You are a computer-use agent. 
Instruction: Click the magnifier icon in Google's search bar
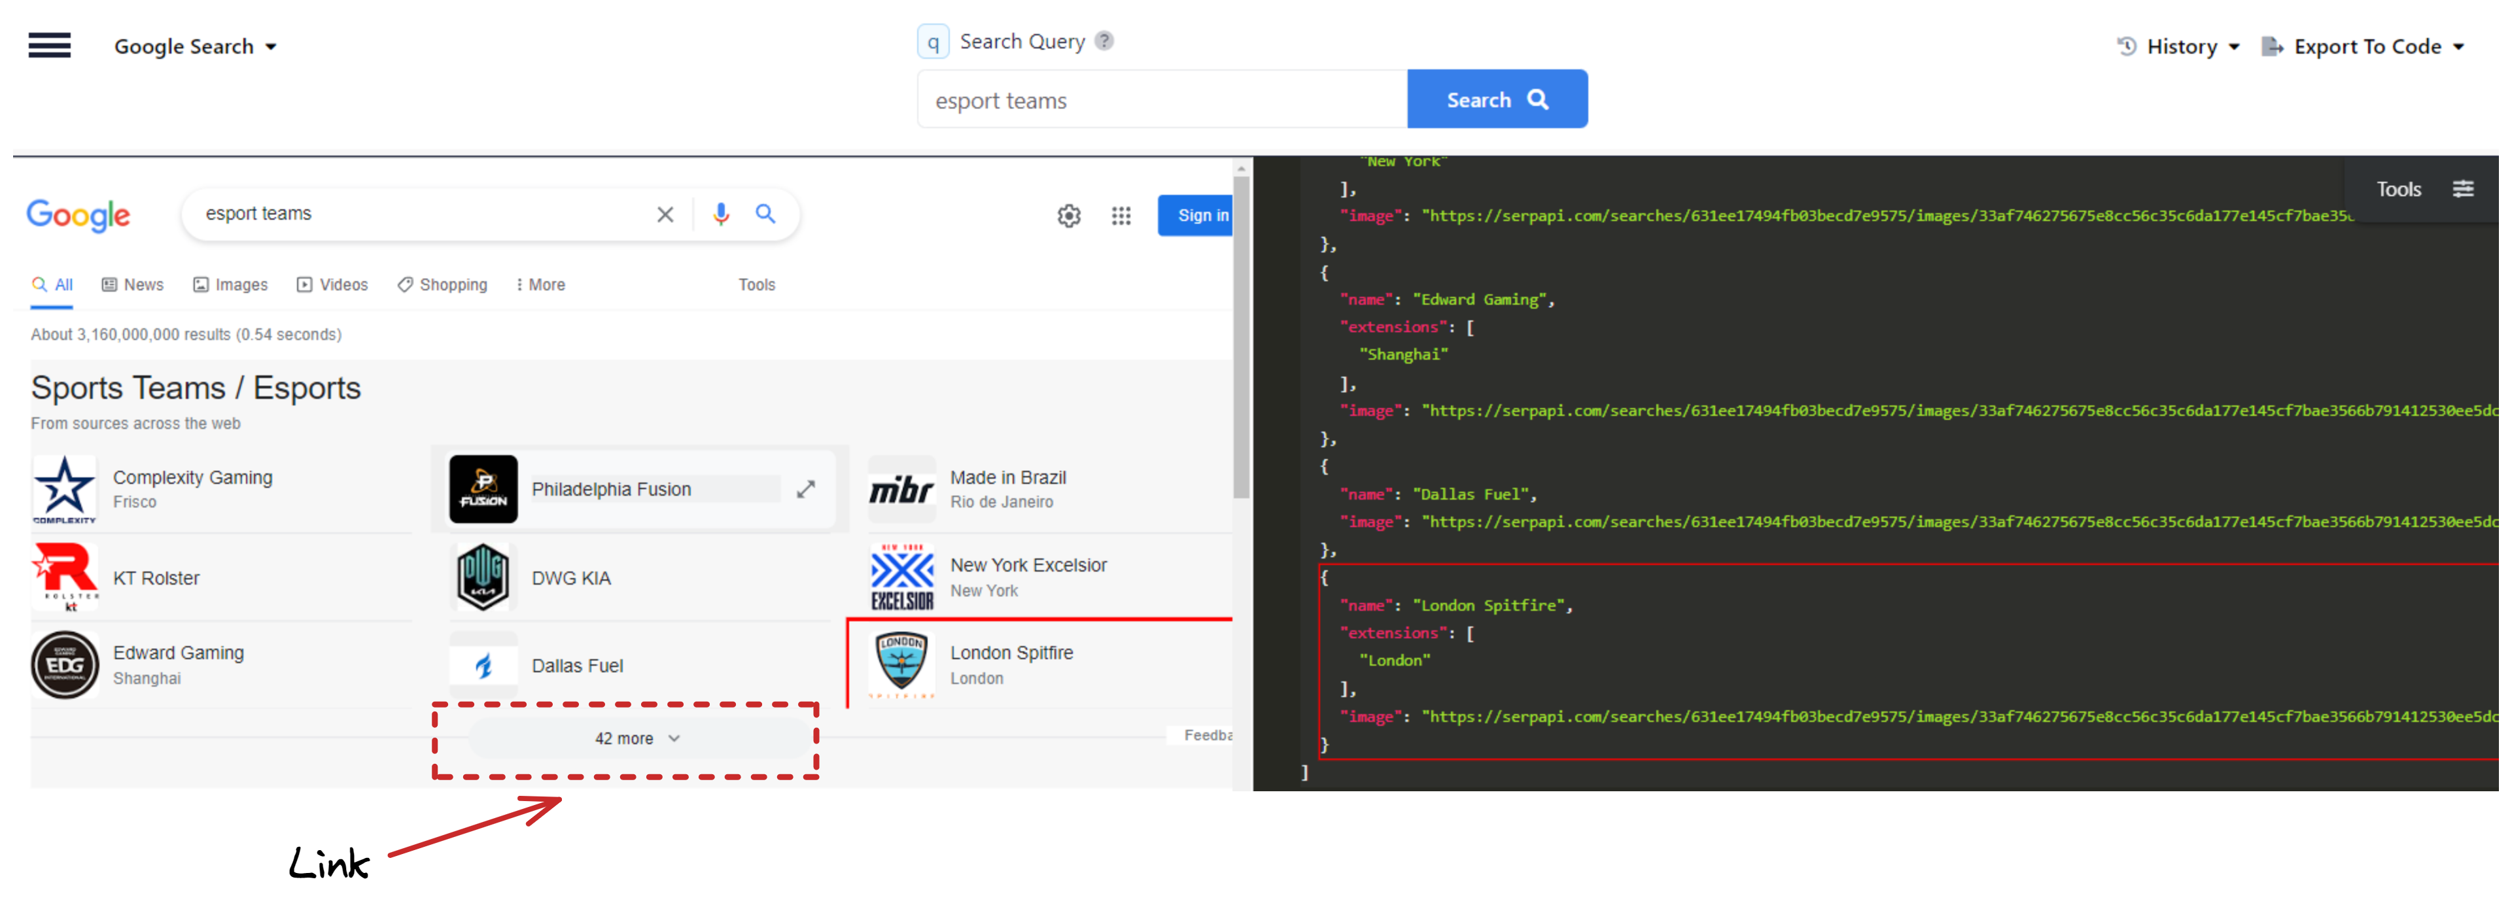click(765, 214)
